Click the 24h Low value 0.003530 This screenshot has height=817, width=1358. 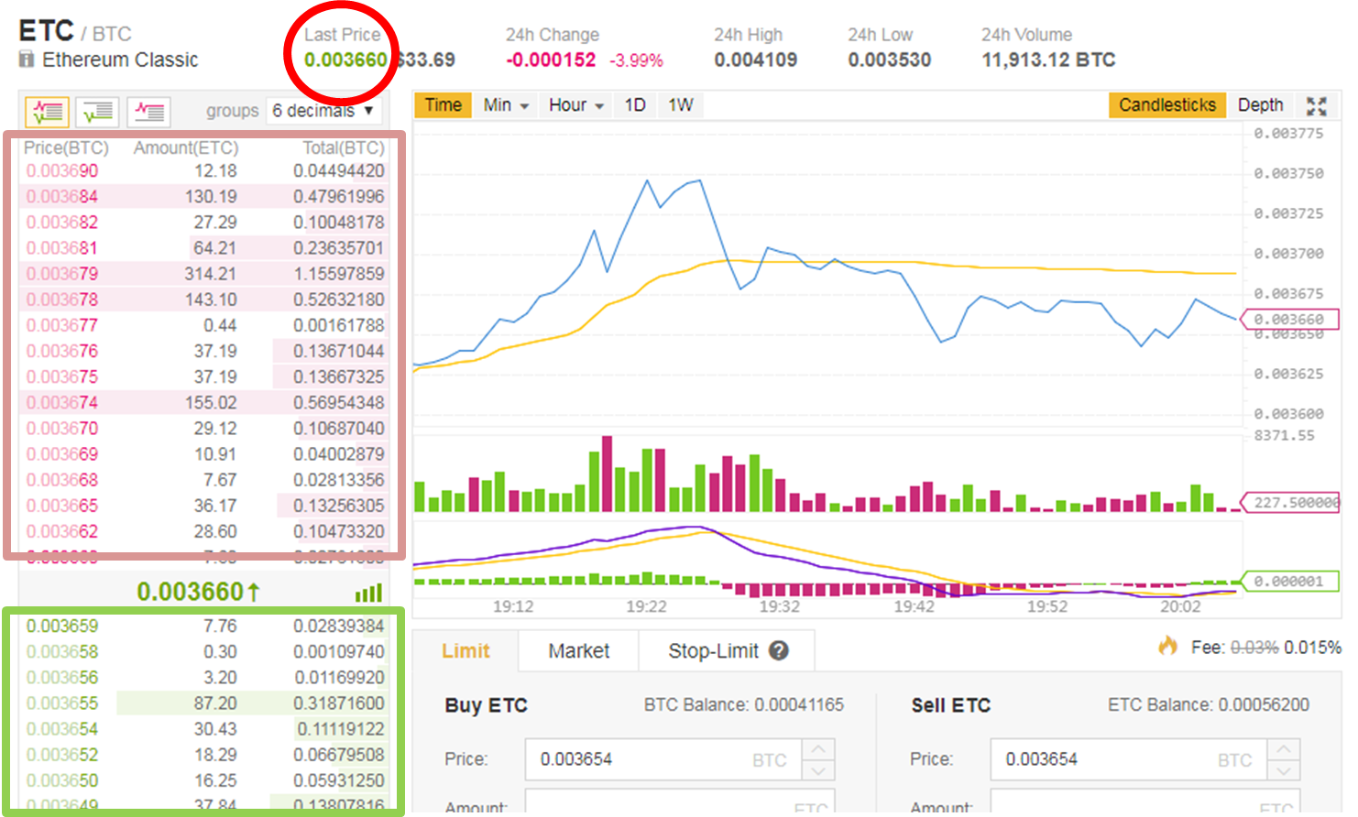[890, 60]
